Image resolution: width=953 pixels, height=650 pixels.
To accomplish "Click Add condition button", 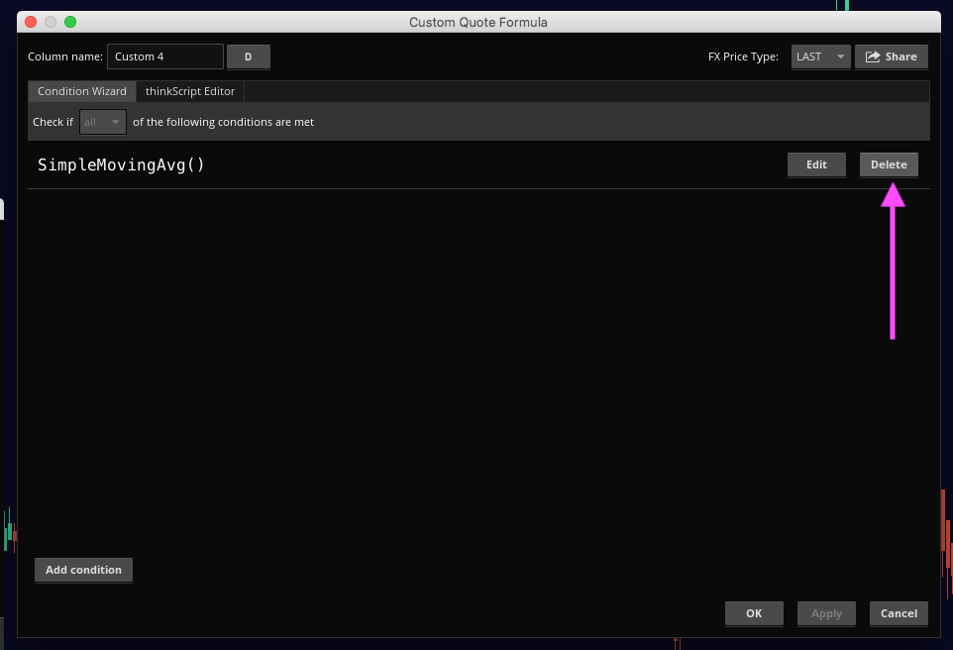I will (83, 570).
